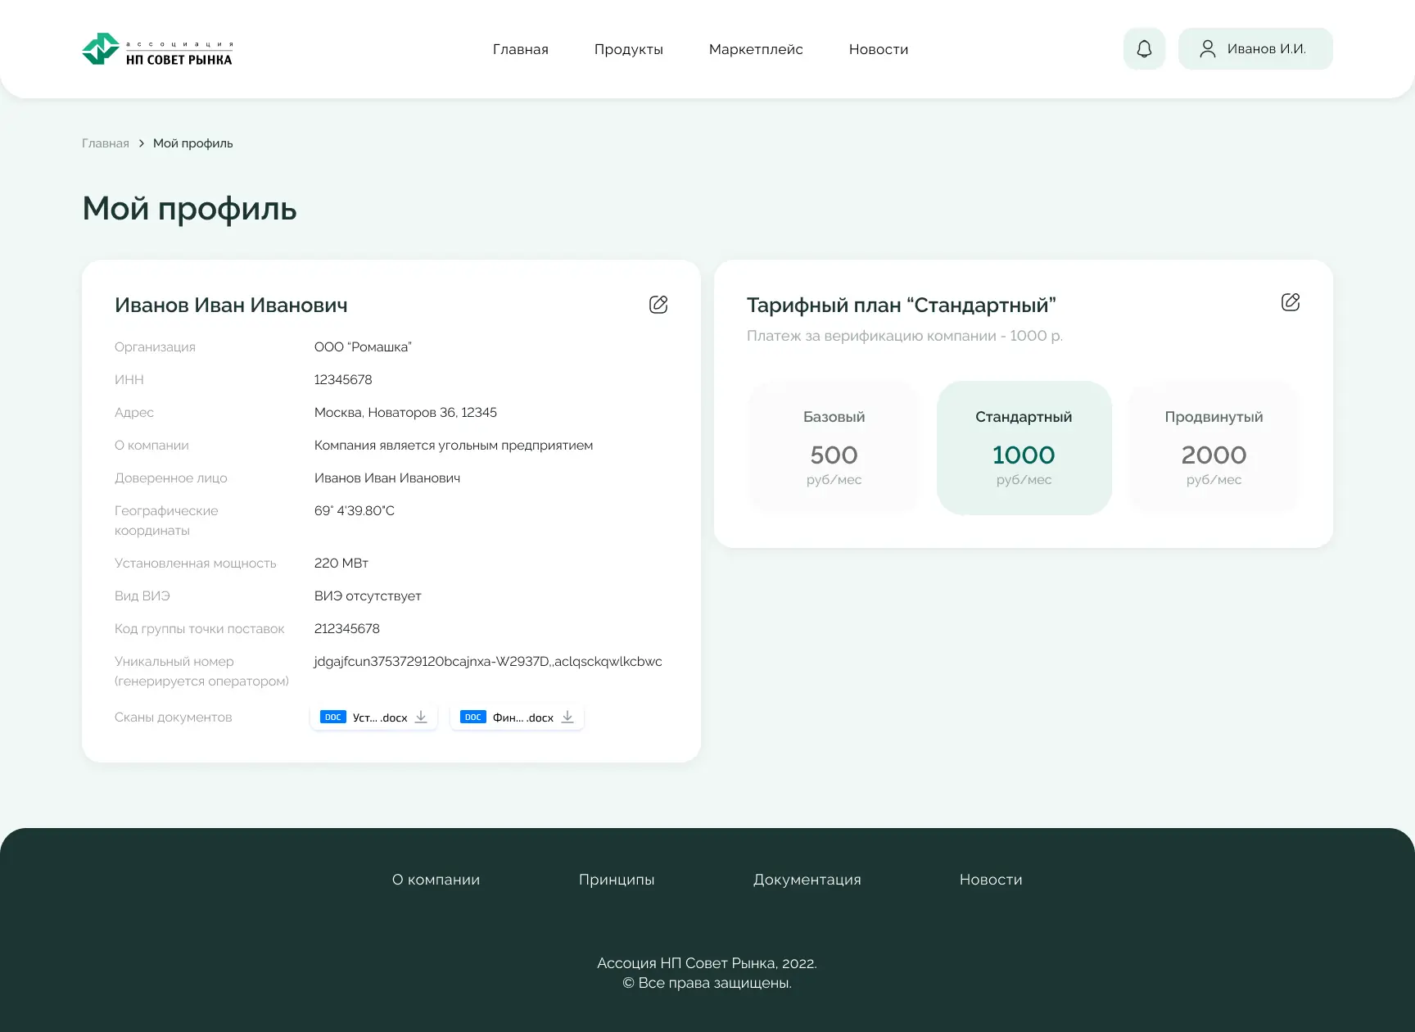1415x1032 pixels.
Task: Download the Фин... .docx file arrow
Action: point(567,717)
